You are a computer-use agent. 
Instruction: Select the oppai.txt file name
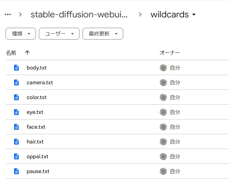(37, 156)
